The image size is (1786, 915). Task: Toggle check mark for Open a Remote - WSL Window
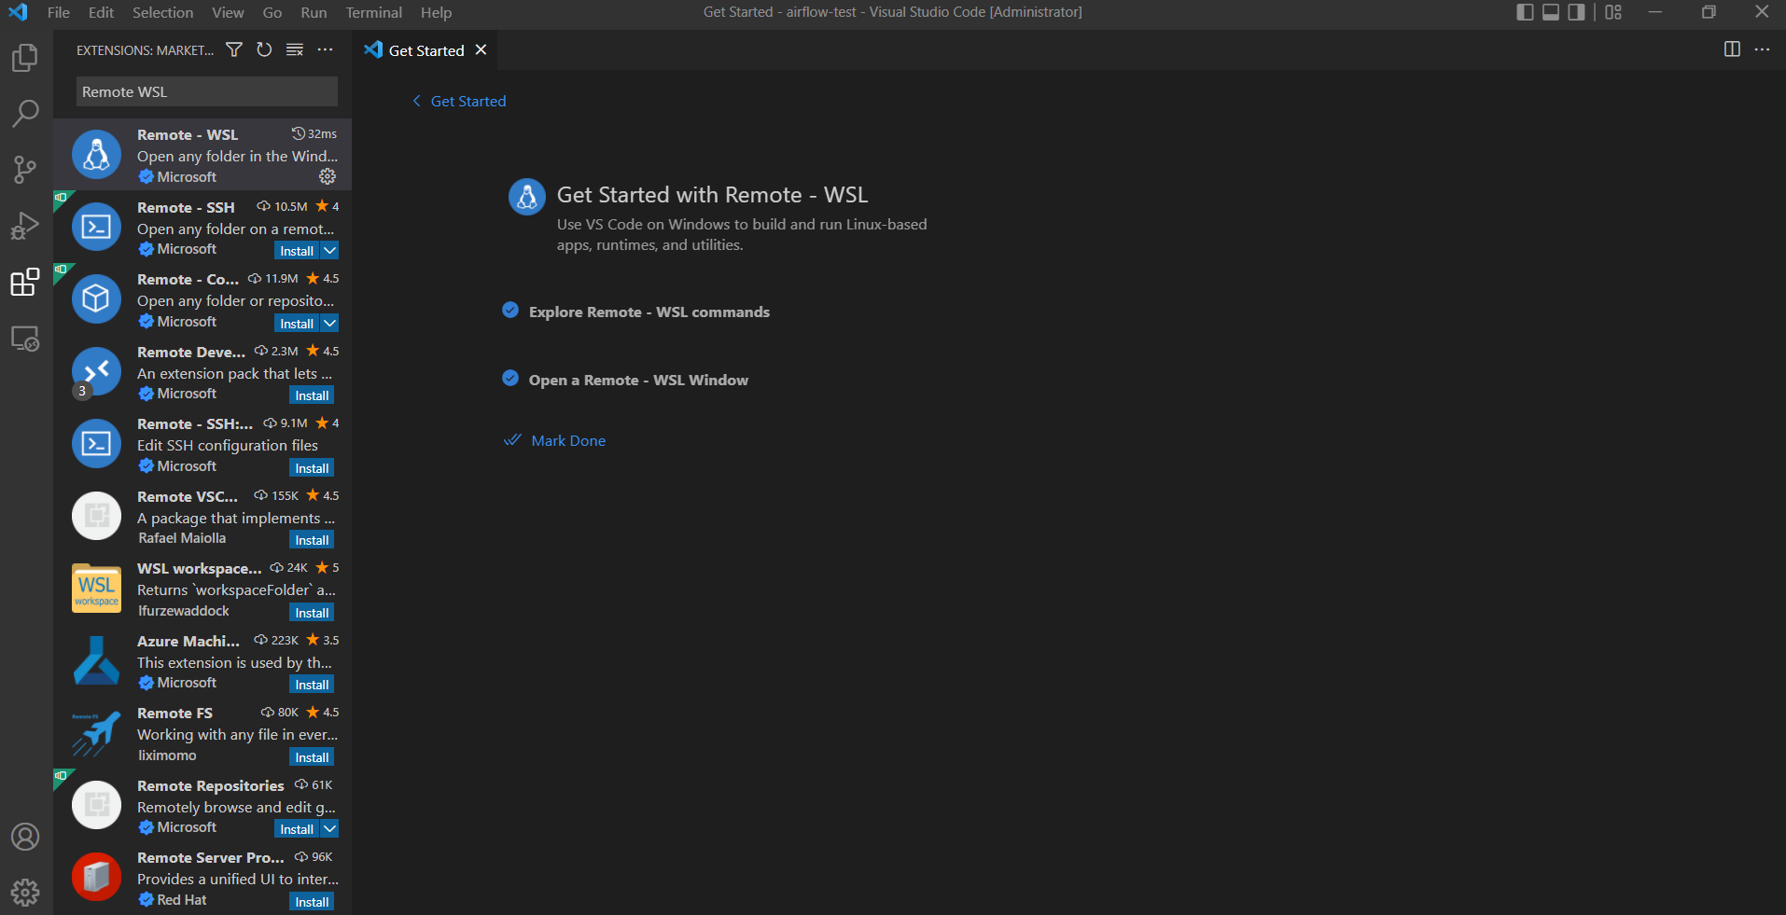coord(510,378)
